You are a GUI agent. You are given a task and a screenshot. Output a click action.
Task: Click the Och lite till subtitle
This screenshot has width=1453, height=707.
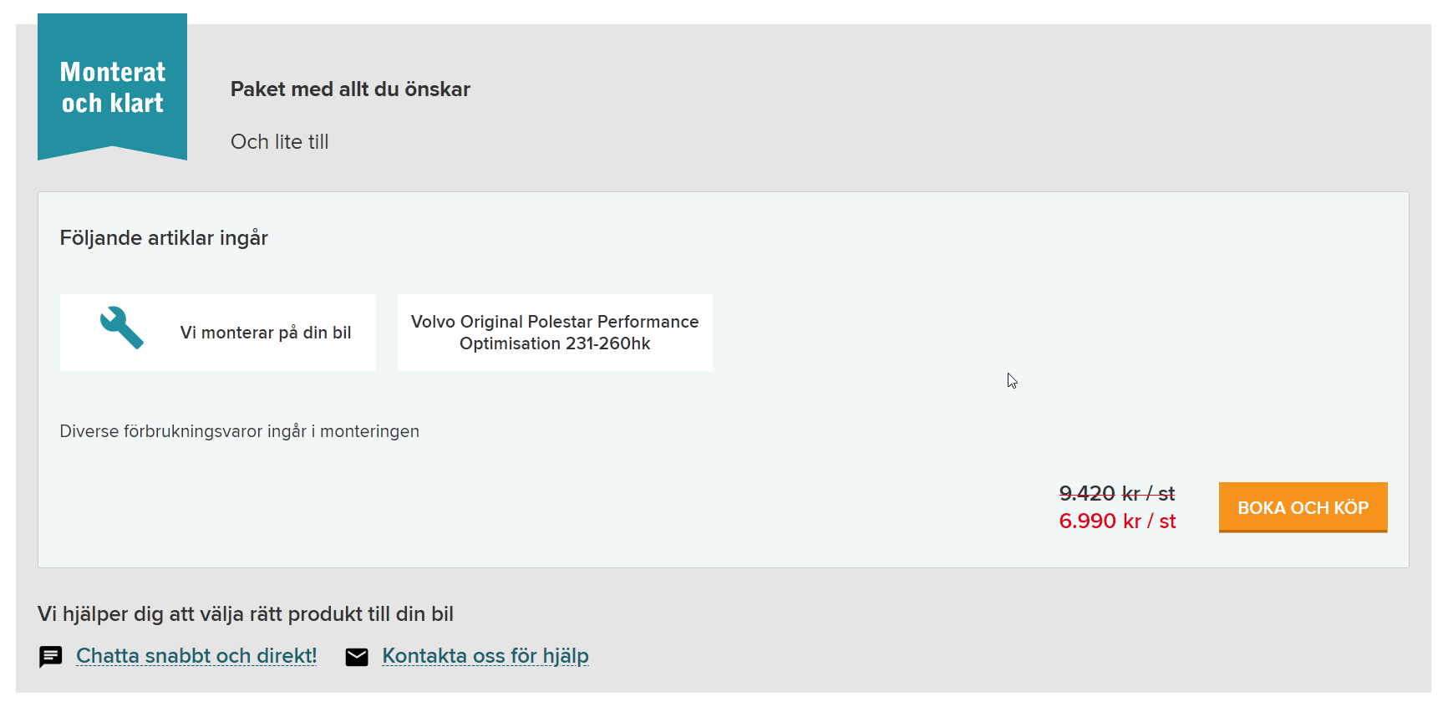pos(280,142)
